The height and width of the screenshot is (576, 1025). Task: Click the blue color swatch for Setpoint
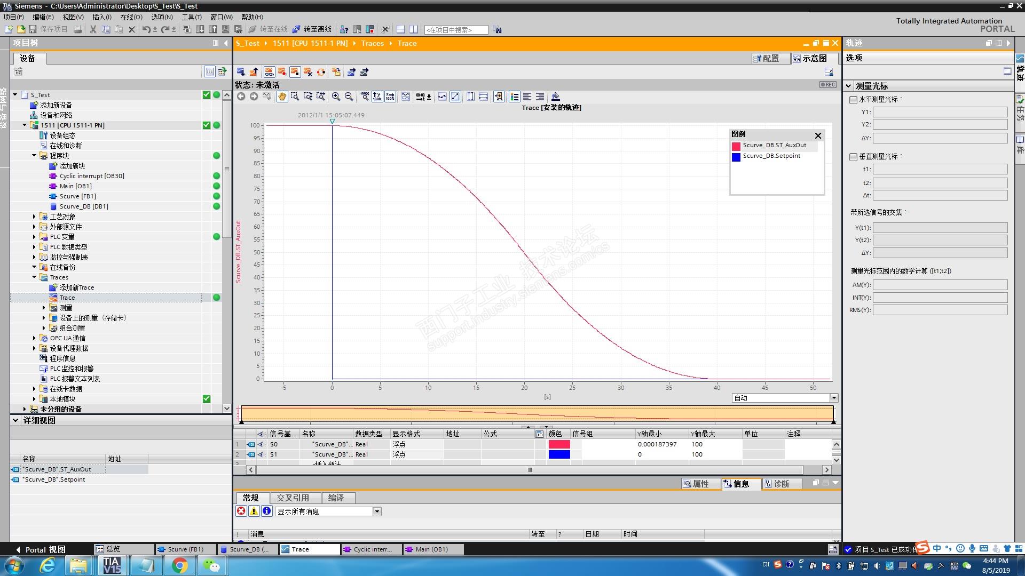[x=559, y=454]
